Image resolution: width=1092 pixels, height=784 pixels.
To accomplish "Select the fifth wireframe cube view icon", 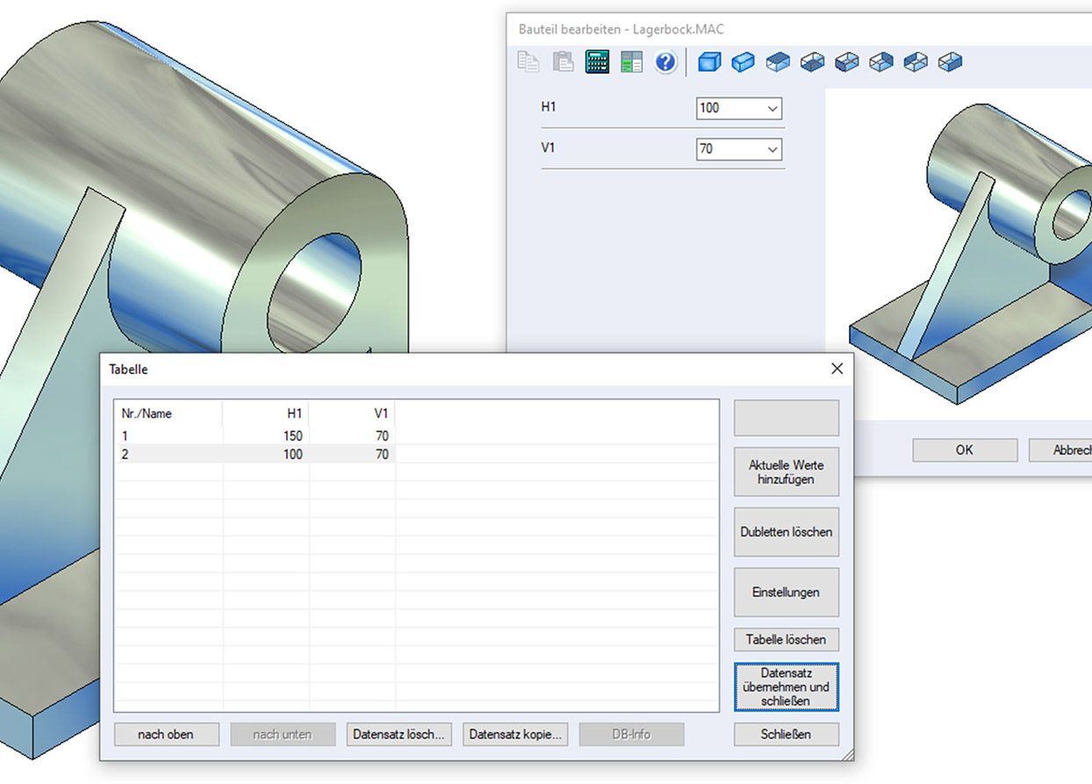I will [x=846, y=61].
